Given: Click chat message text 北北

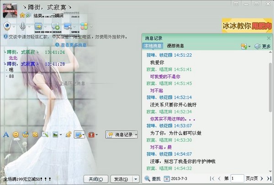Looking at the screenshot, I should tap(13, 58).
